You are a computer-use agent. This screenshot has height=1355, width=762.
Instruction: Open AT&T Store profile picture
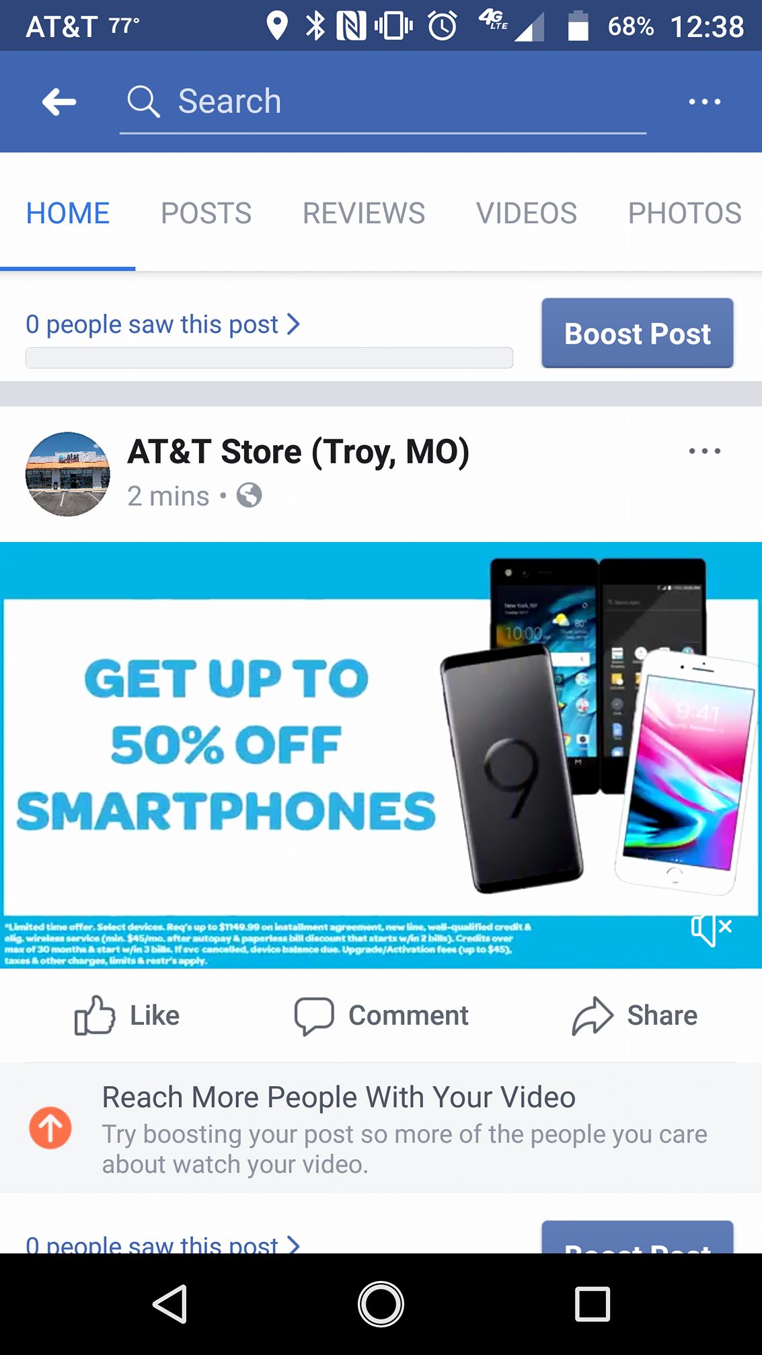point(67,473)
